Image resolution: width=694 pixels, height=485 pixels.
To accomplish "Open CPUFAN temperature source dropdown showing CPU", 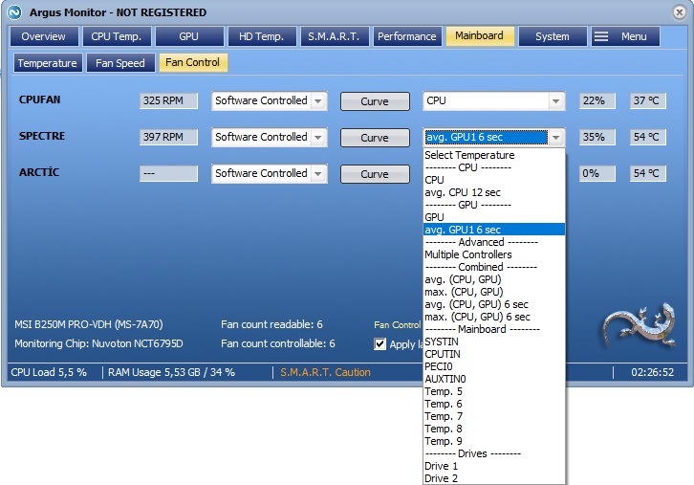I will pyautogui.click(x=494, y=101).
